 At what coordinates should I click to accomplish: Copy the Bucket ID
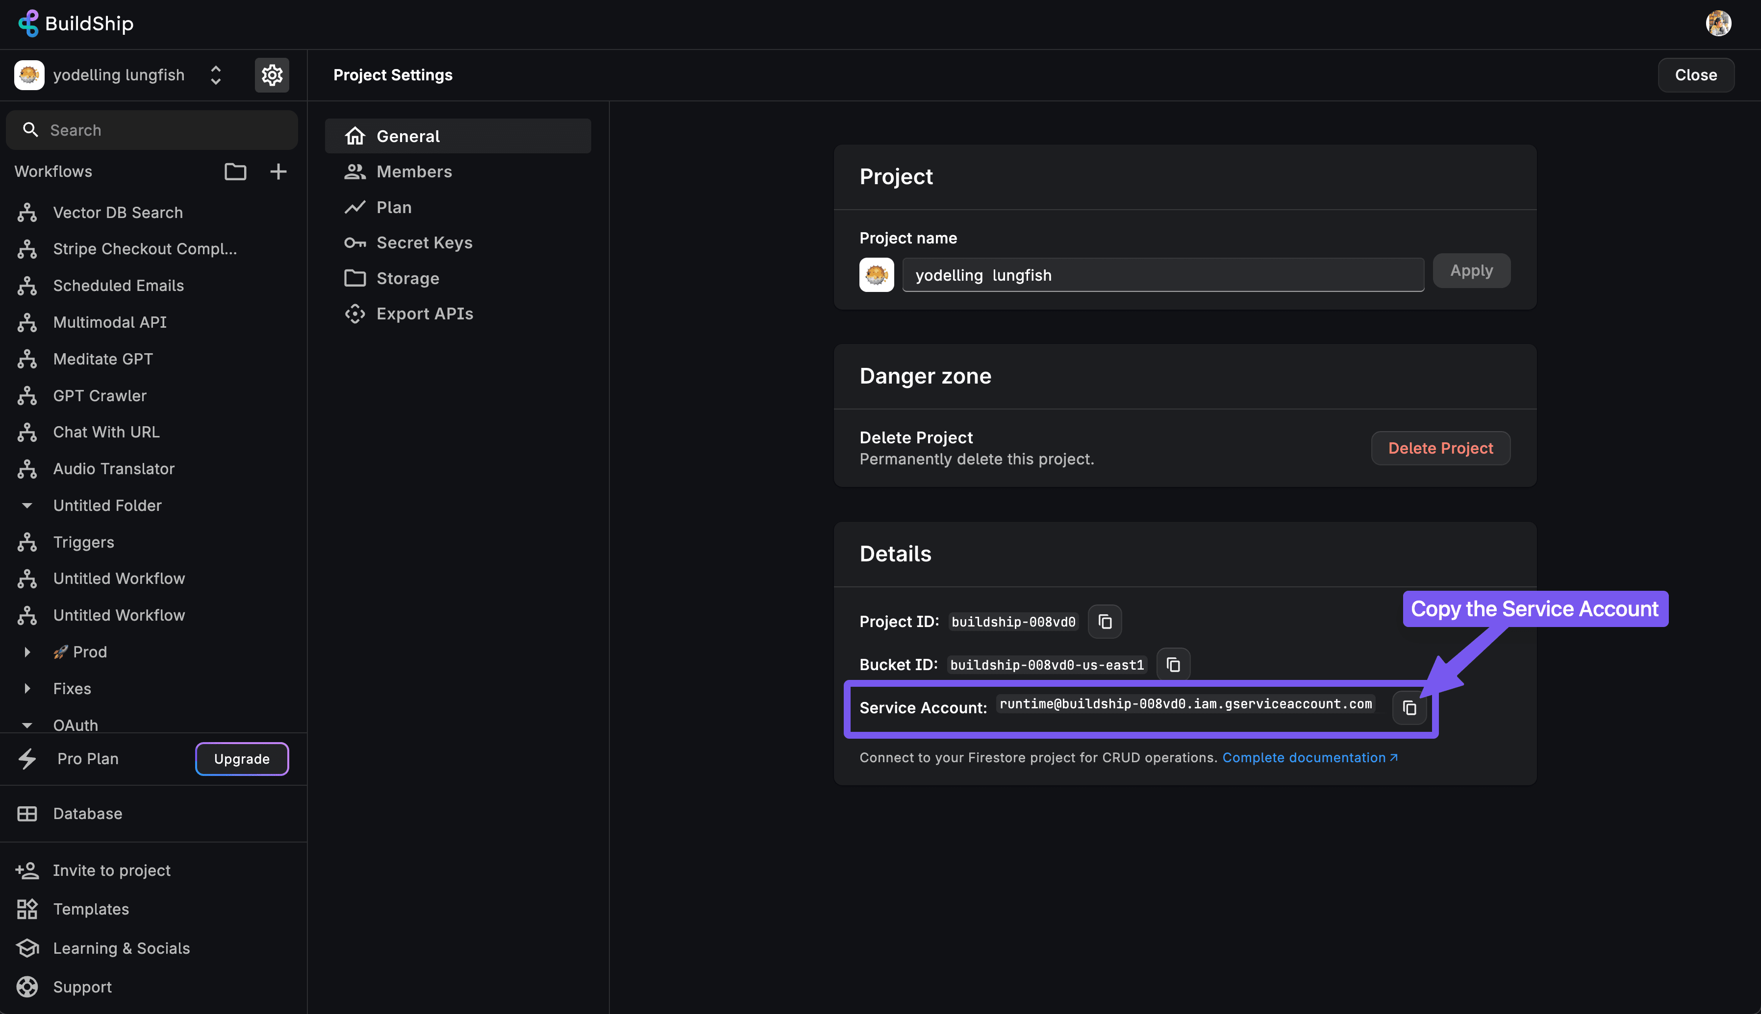tap(1173, 664)
